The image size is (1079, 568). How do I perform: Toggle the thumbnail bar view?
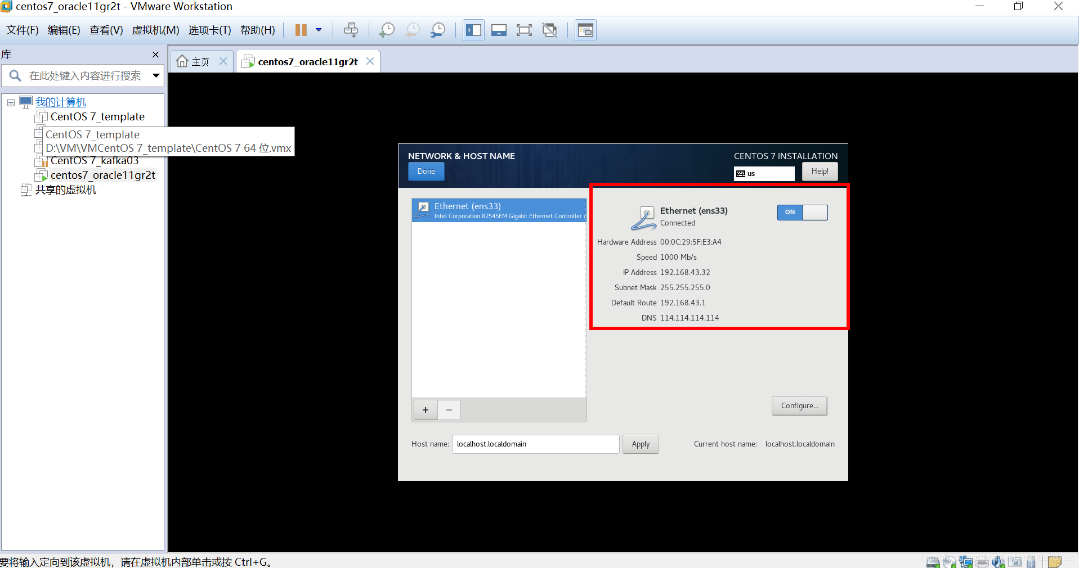tap(499, 30)
